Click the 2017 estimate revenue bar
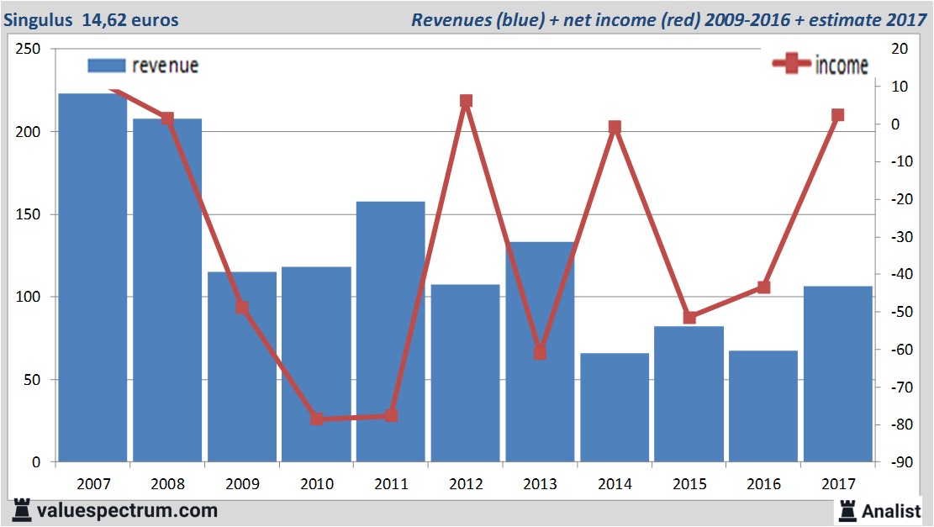Screen dimensions: 934x527 838,374
